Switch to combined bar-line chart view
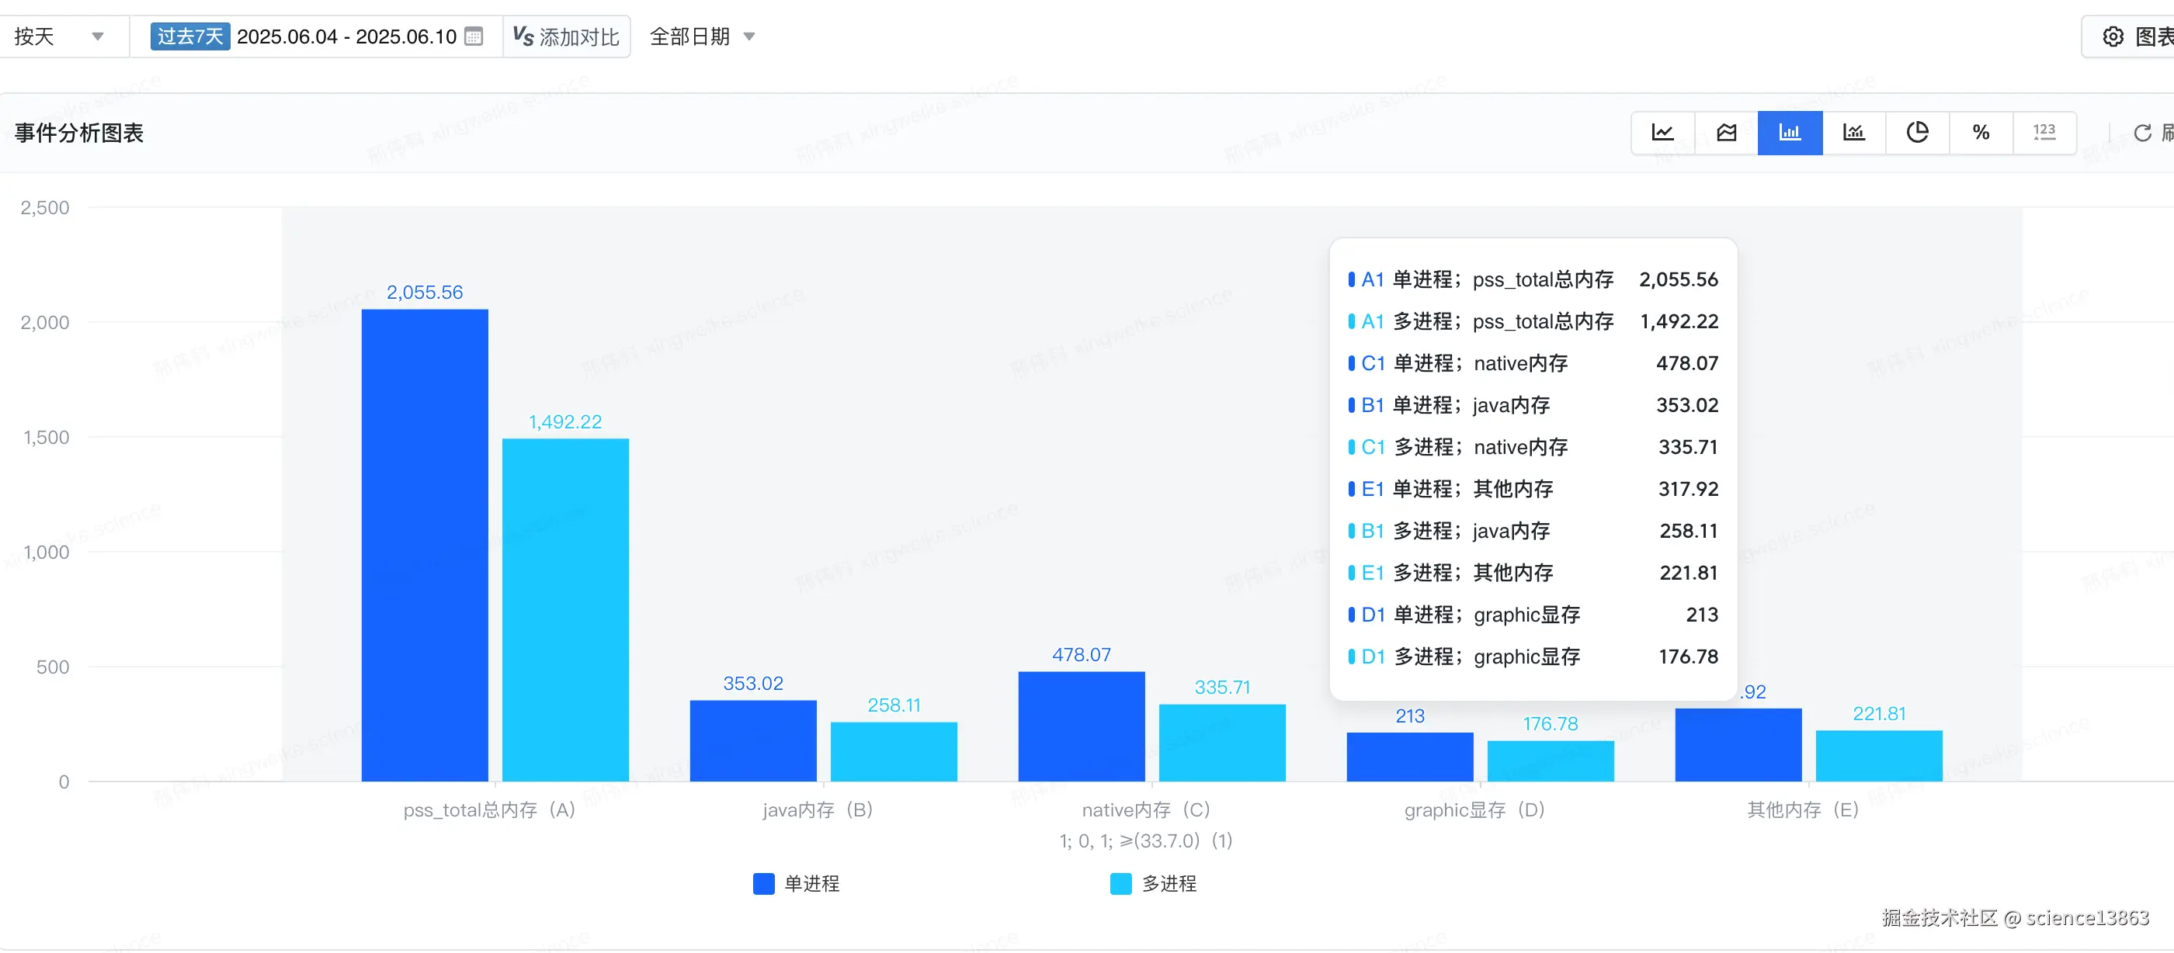Screen dimensions: 2174x953 1853,133
